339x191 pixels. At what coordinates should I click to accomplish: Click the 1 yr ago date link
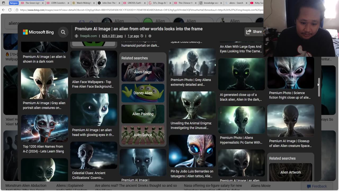133,36
